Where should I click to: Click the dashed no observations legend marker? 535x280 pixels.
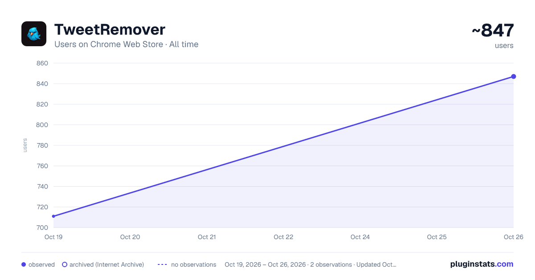coord(162,264)
